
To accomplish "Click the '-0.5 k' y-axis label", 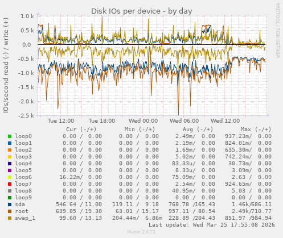I will pos(26,59).
